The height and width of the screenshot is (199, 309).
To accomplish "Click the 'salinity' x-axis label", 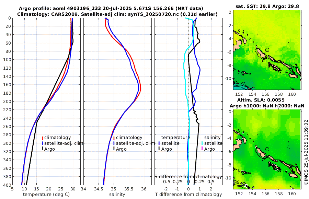I will tap(117, 195).
